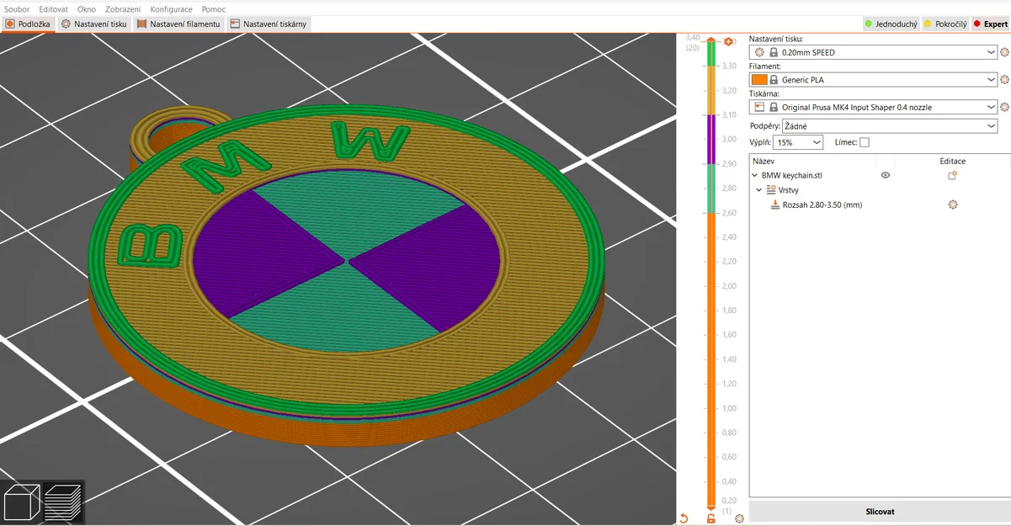This screenshot has height=526, width=1011.
Task: Click the 3,10 tick label on layer ruler
Action: tap(729, 114)
